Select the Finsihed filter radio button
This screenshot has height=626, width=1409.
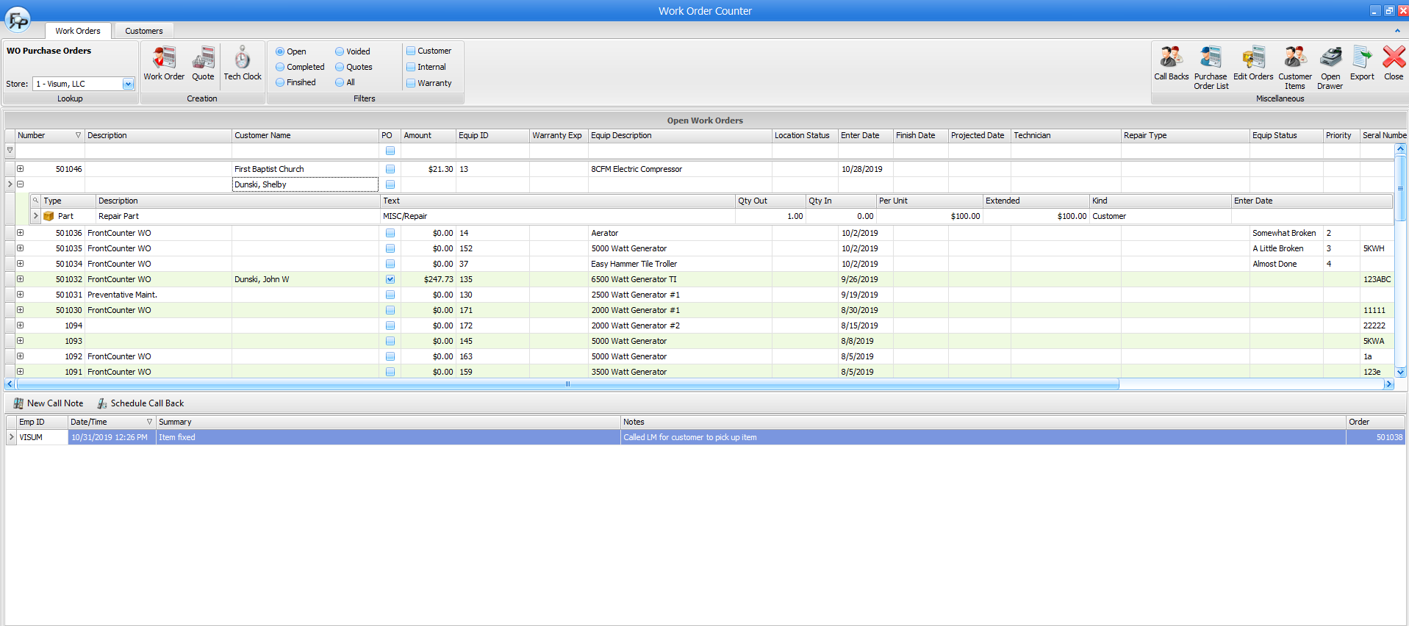[280, 82]
